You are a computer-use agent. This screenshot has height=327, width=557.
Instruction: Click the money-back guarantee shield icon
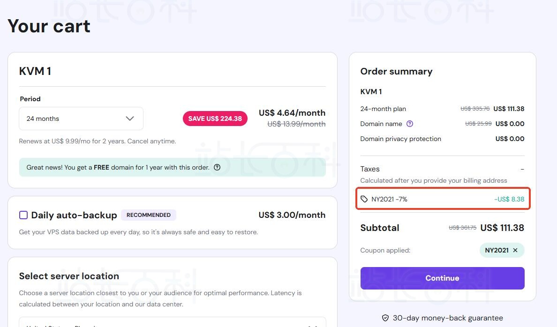[385, 318]
